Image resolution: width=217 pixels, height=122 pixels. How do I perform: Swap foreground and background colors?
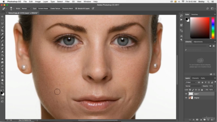[x=3, y=90]
